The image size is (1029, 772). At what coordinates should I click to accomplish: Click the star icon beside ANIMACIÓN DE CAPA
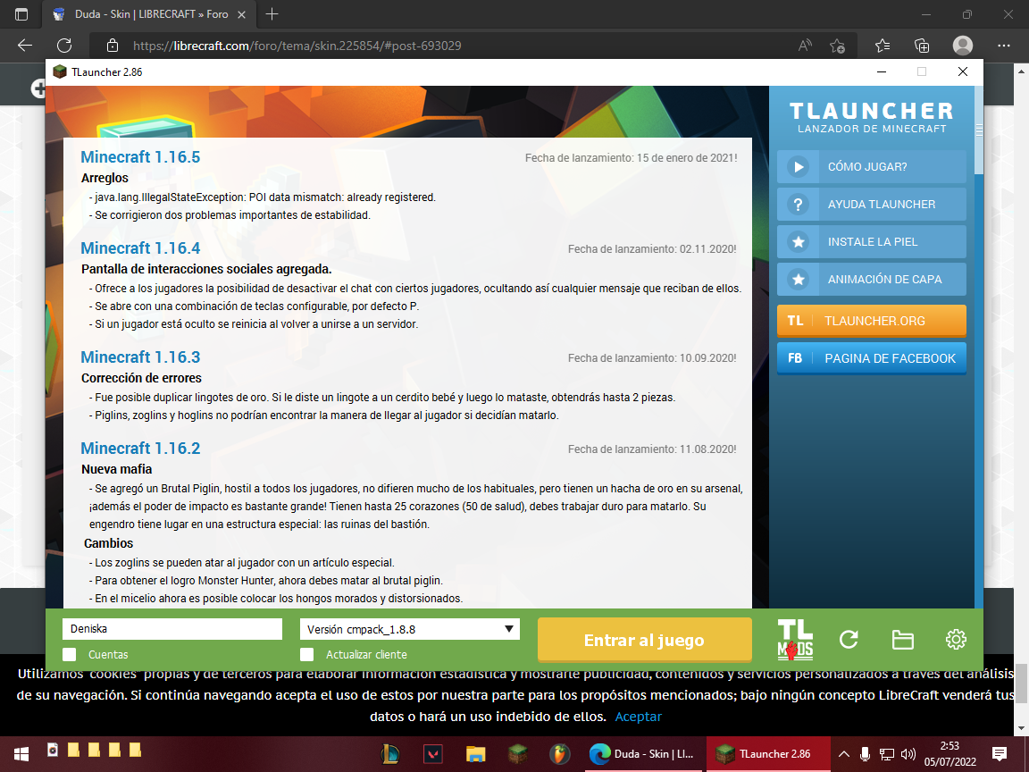tap(798, 279)
